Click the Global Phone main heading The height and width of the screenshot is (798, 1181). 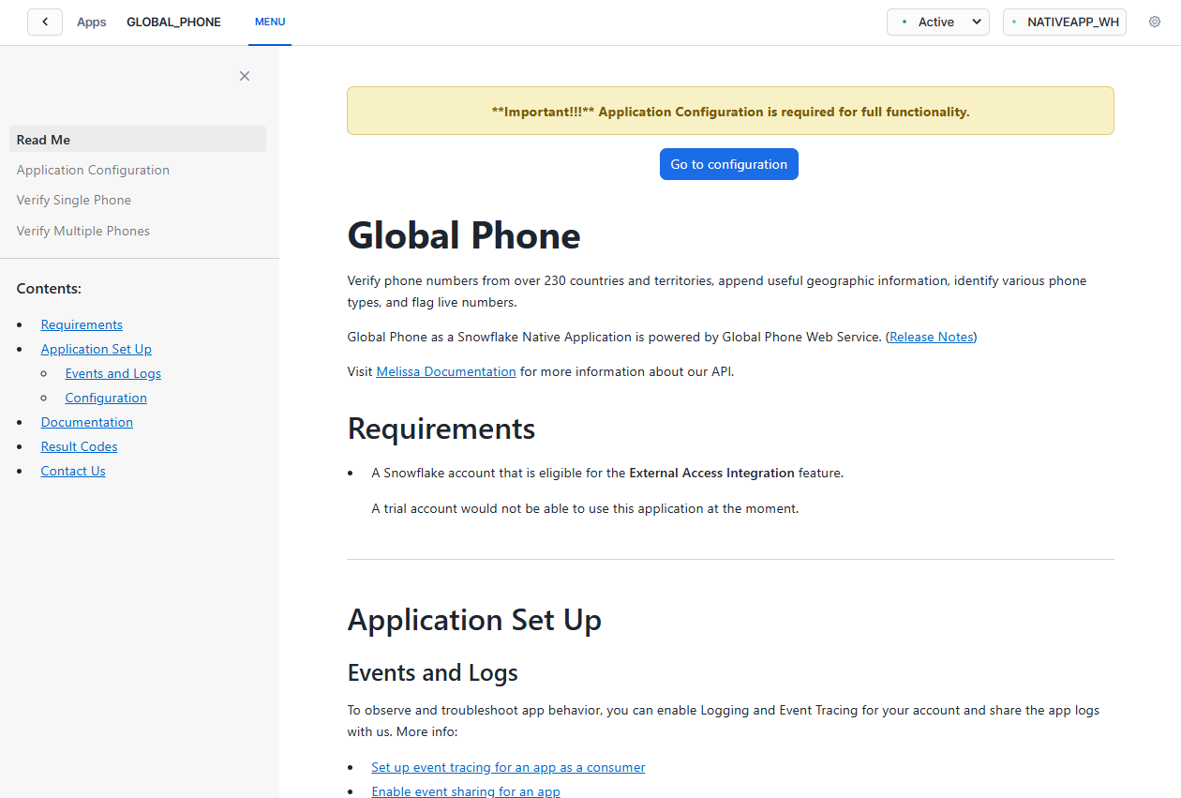[464, 235]
